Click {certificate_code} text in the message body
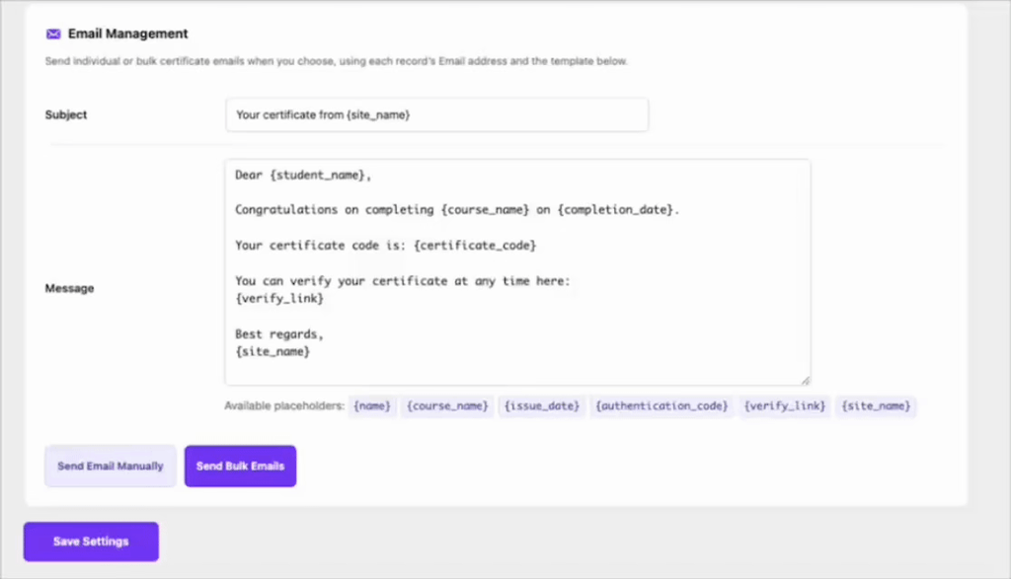Image resolution: width=1011 pixels, height=579 pixels. (475, 246)
